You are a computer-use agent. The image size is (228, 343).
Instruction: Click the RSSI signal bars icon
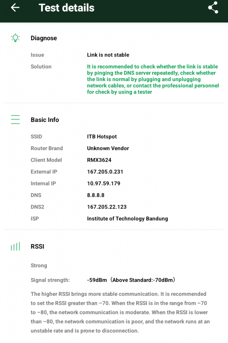point(15,247)
